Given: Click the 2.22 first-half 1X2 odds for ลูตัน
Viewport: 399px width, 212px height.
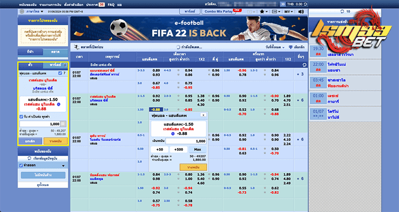Looking at the screenshot, I should pos(287,135).
